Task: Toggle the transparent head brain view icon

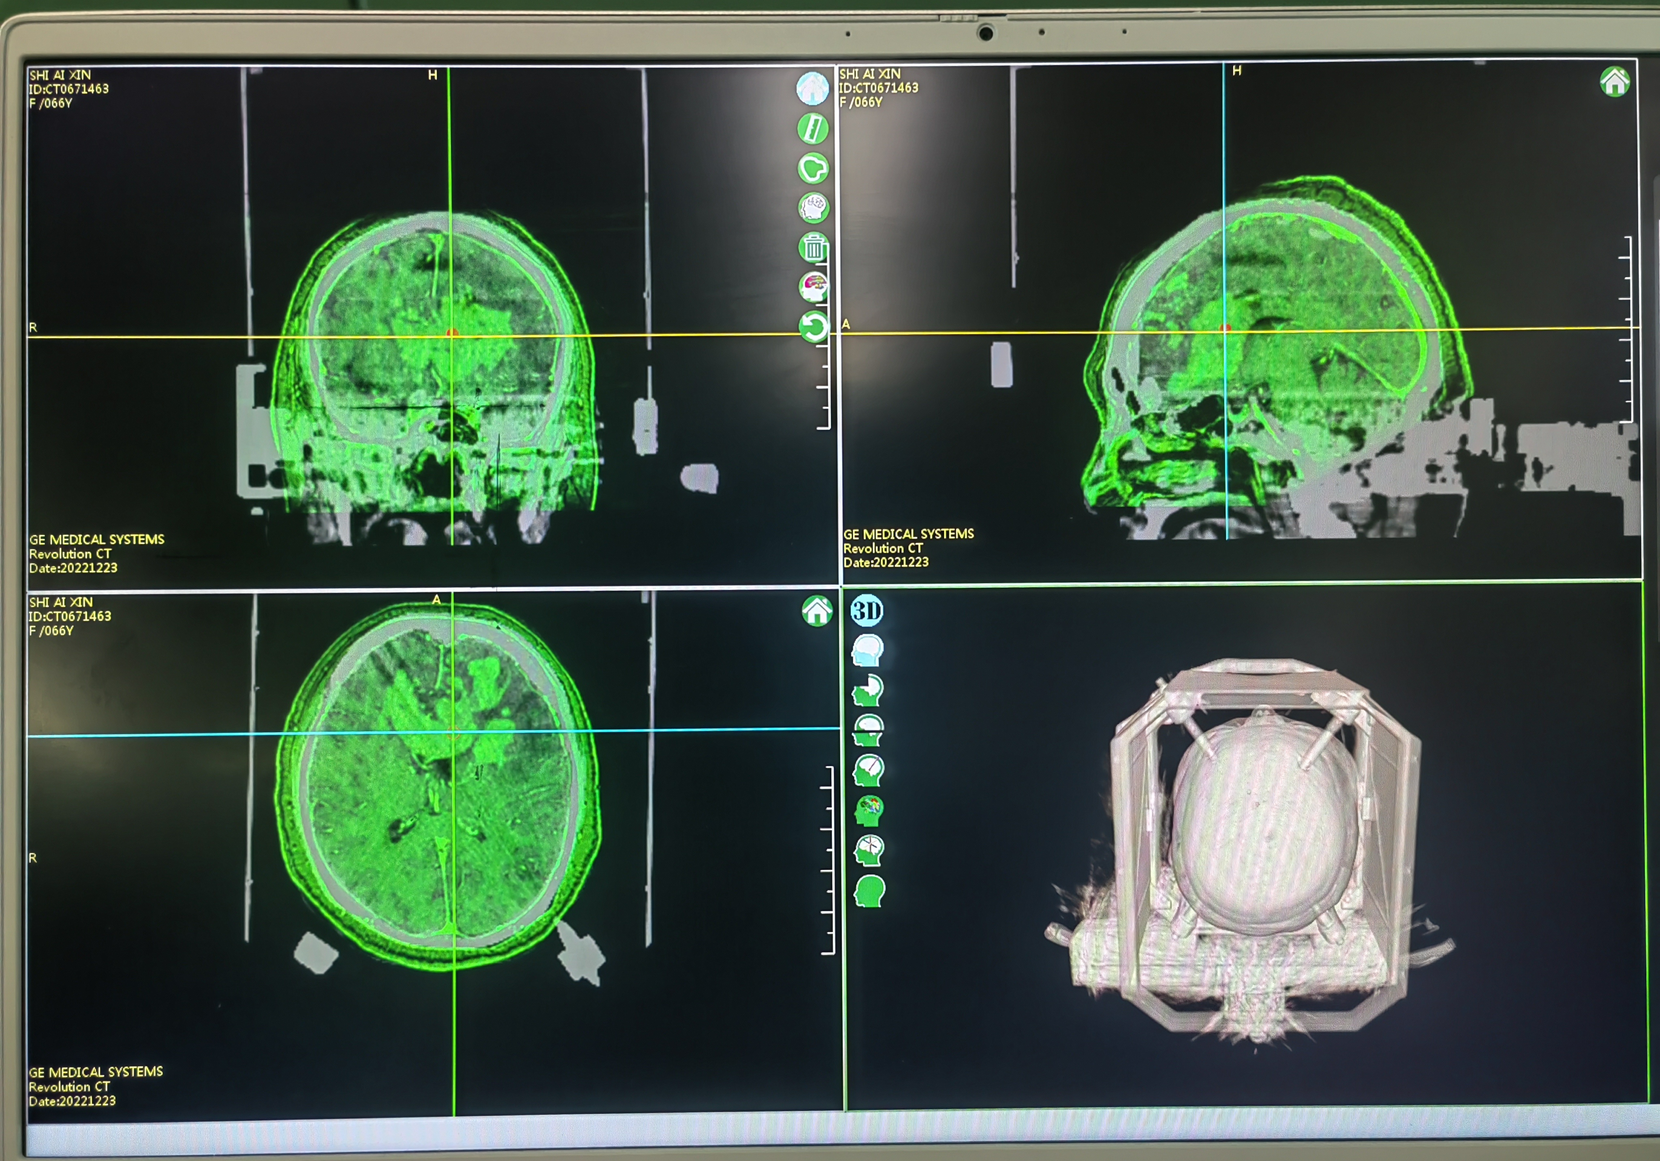Action: 868,650
